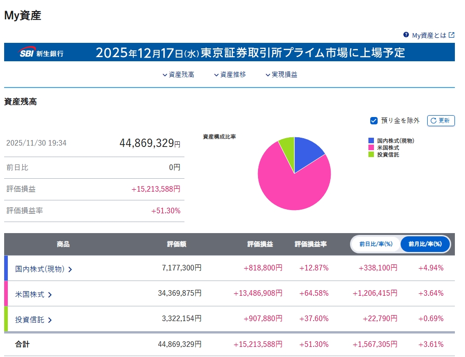Click the blue 国内株式(現物) legend square
Image resolution: width=465 pixels, height=357 pixels.
371,141
